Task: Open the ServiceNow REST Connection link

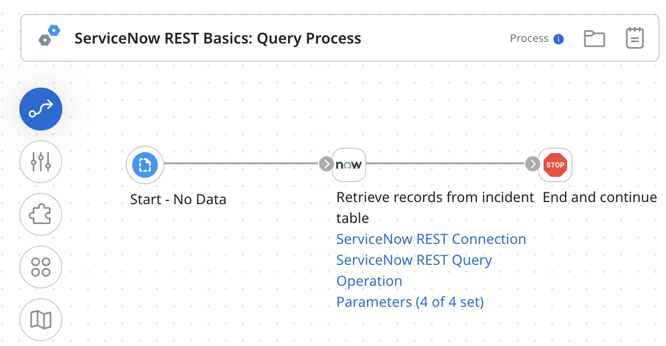Action: click(431, 239)
